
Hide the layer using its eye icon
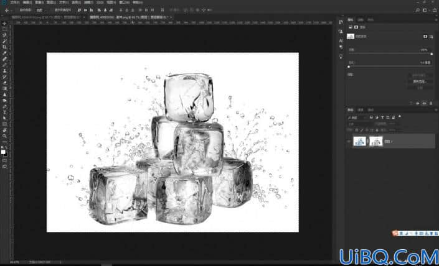(349, 141)
